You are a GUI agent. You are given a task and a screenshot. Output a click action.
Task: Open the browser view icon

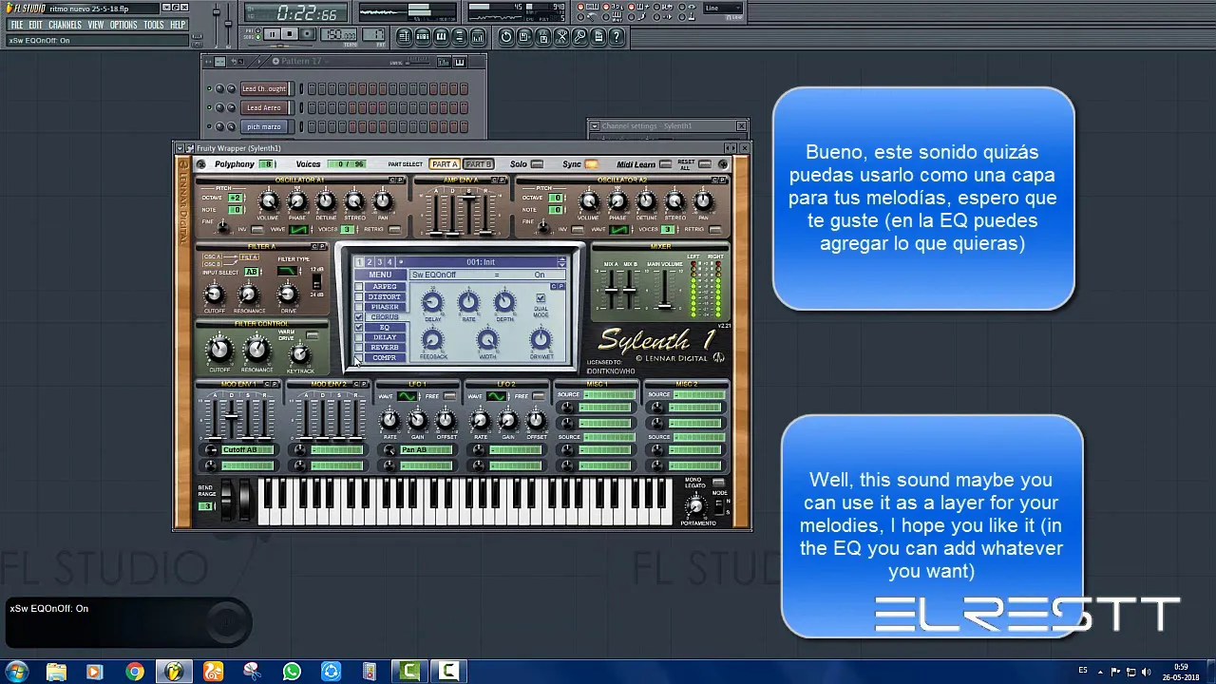(x=459, y=36)
